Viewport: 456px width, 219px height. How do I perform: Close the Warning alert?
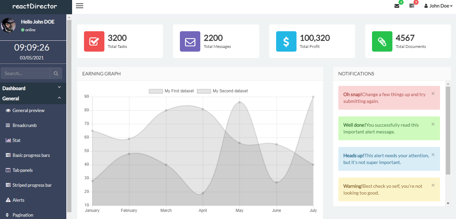pos(433,185)
